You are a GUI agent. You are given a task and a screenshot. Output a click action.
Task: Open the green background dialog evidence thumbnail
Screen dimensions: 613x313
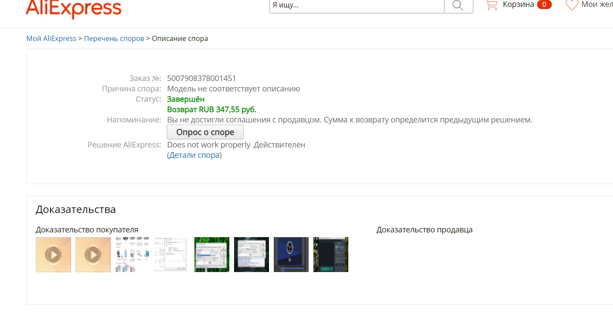click(x=212, y=254)
